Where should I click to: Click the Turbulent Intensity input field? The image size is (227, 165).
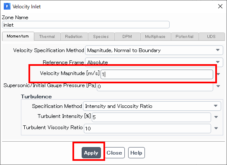(151, 117)
